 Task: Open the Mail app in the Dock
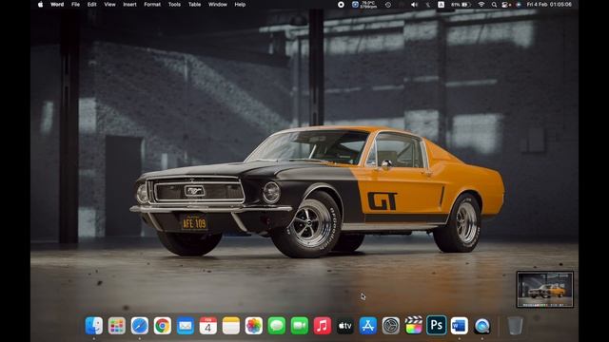186,326
